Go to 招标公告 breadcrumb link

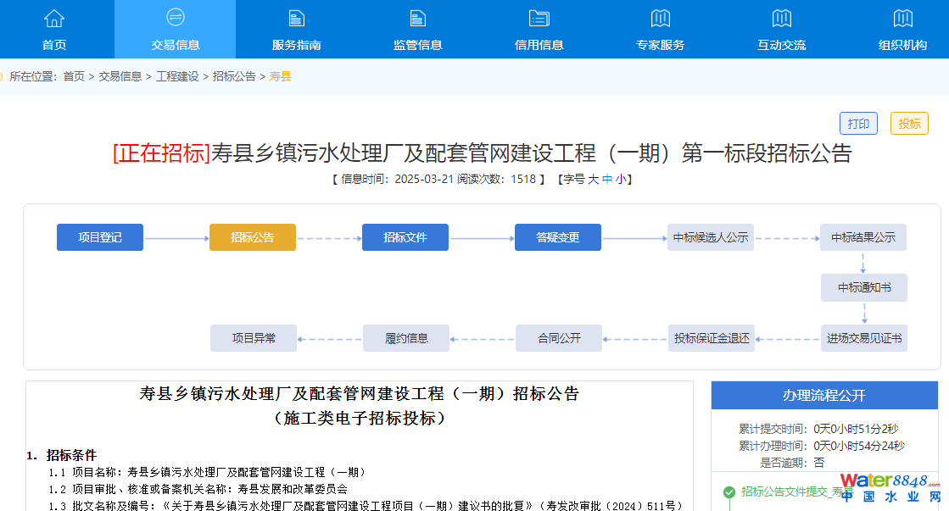pyautogui.click(x=234, y=76)
